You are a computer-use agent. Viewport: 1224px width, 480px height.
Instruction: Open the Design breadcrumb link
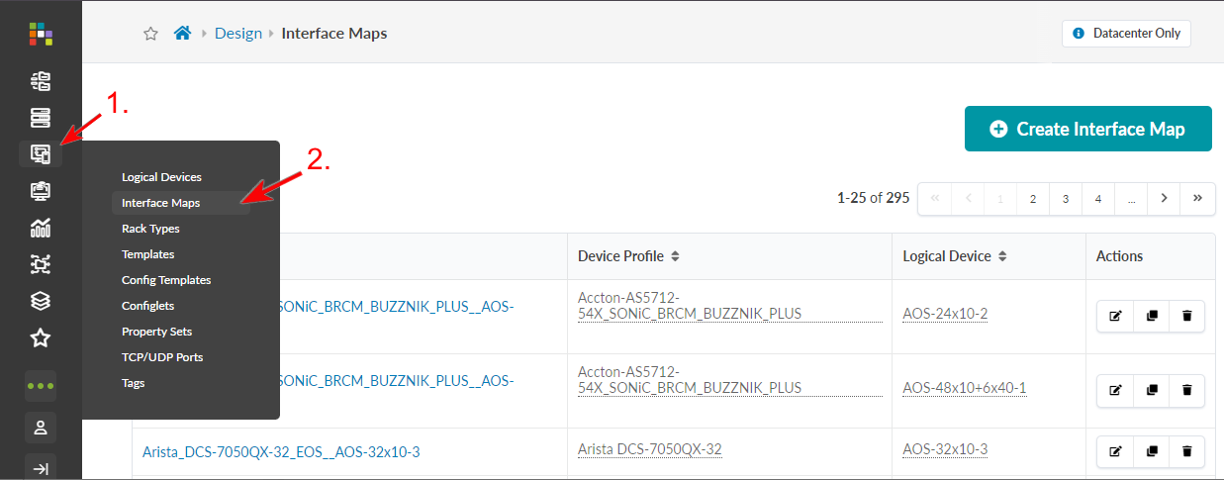238,34
